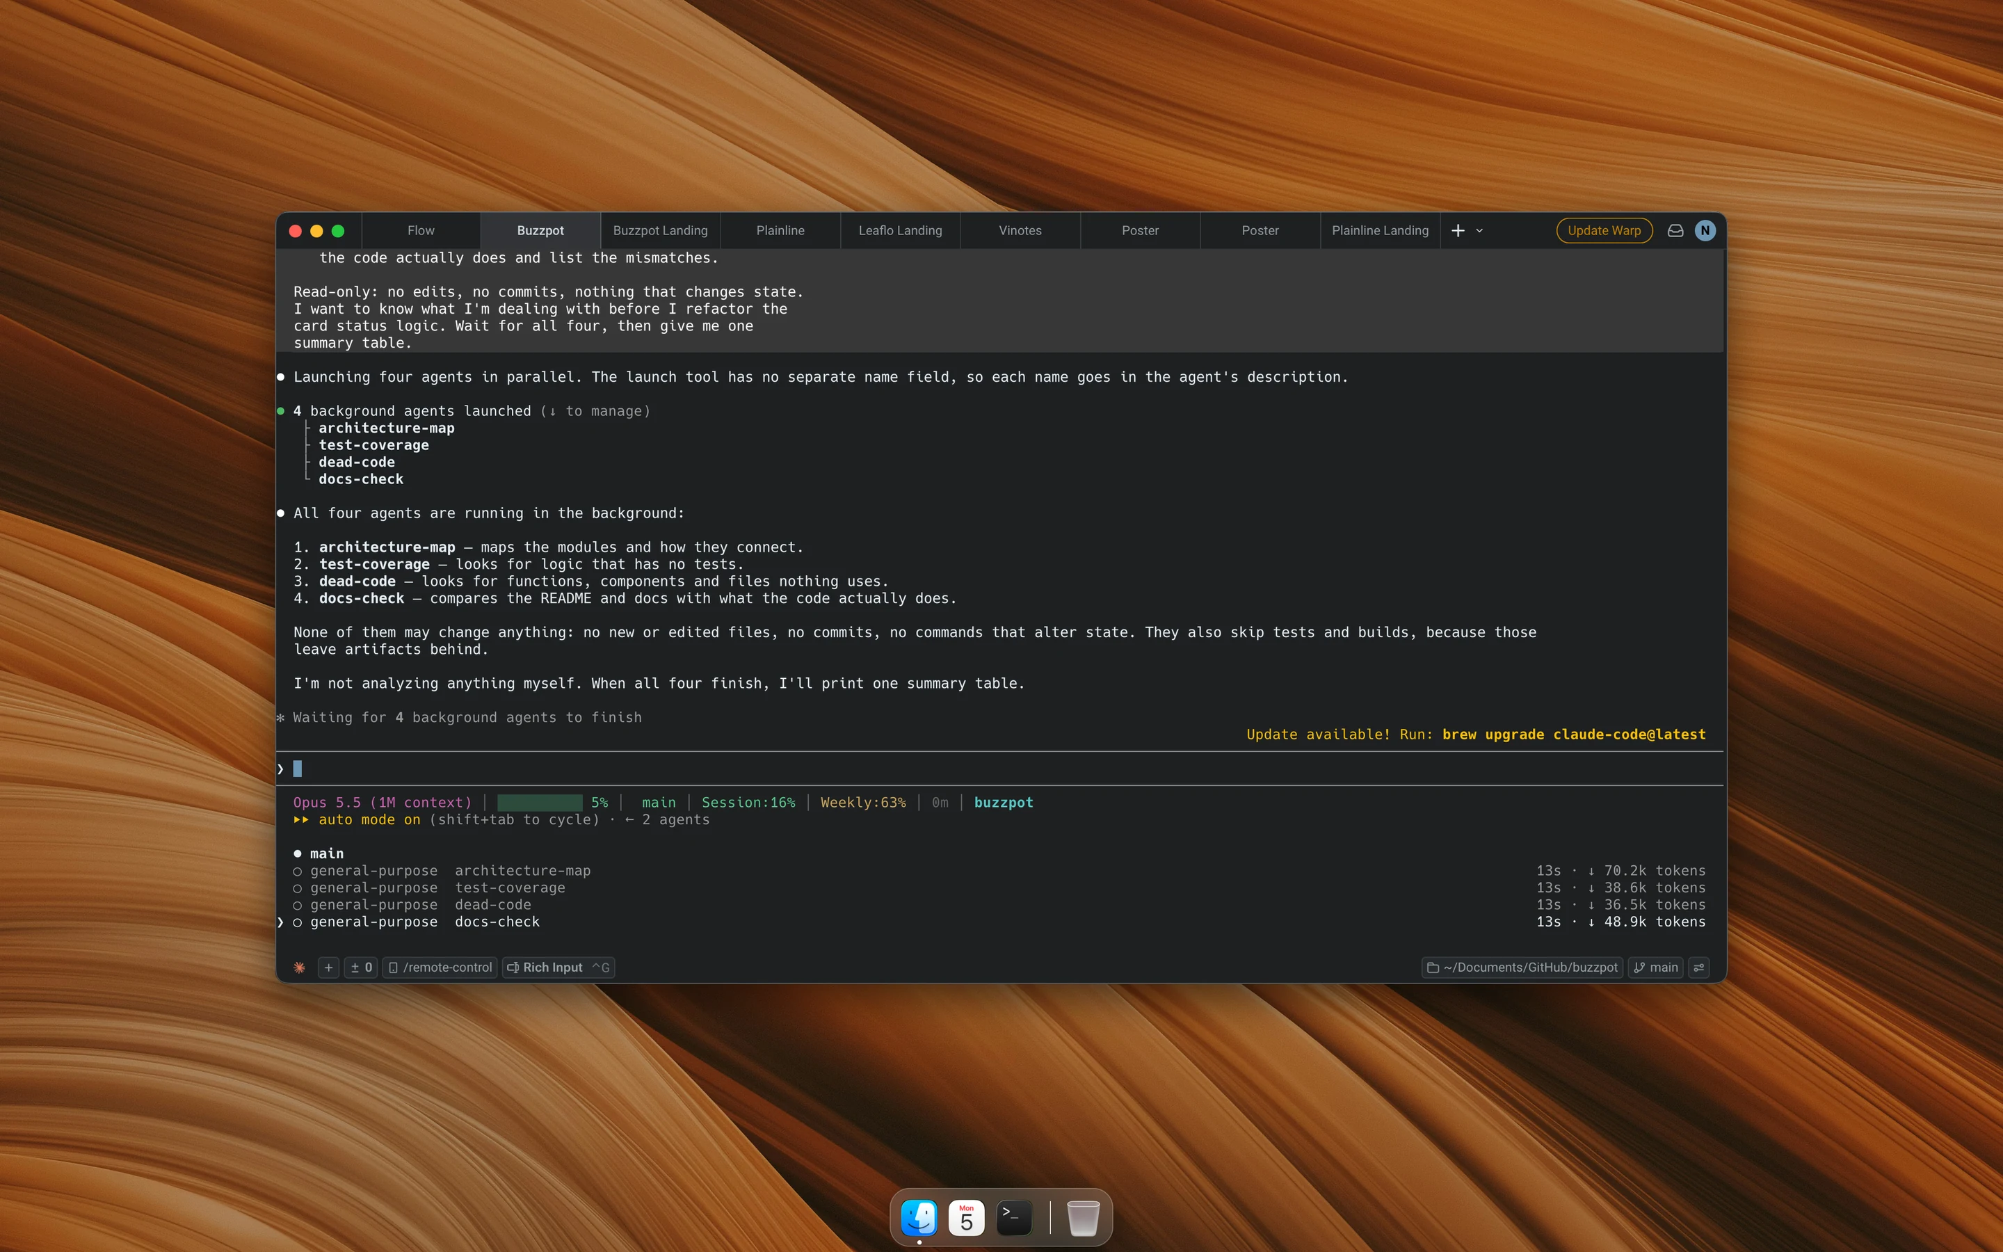Click the 'Session:16%' status text
2003x1252 pixels.
(748, 803)
